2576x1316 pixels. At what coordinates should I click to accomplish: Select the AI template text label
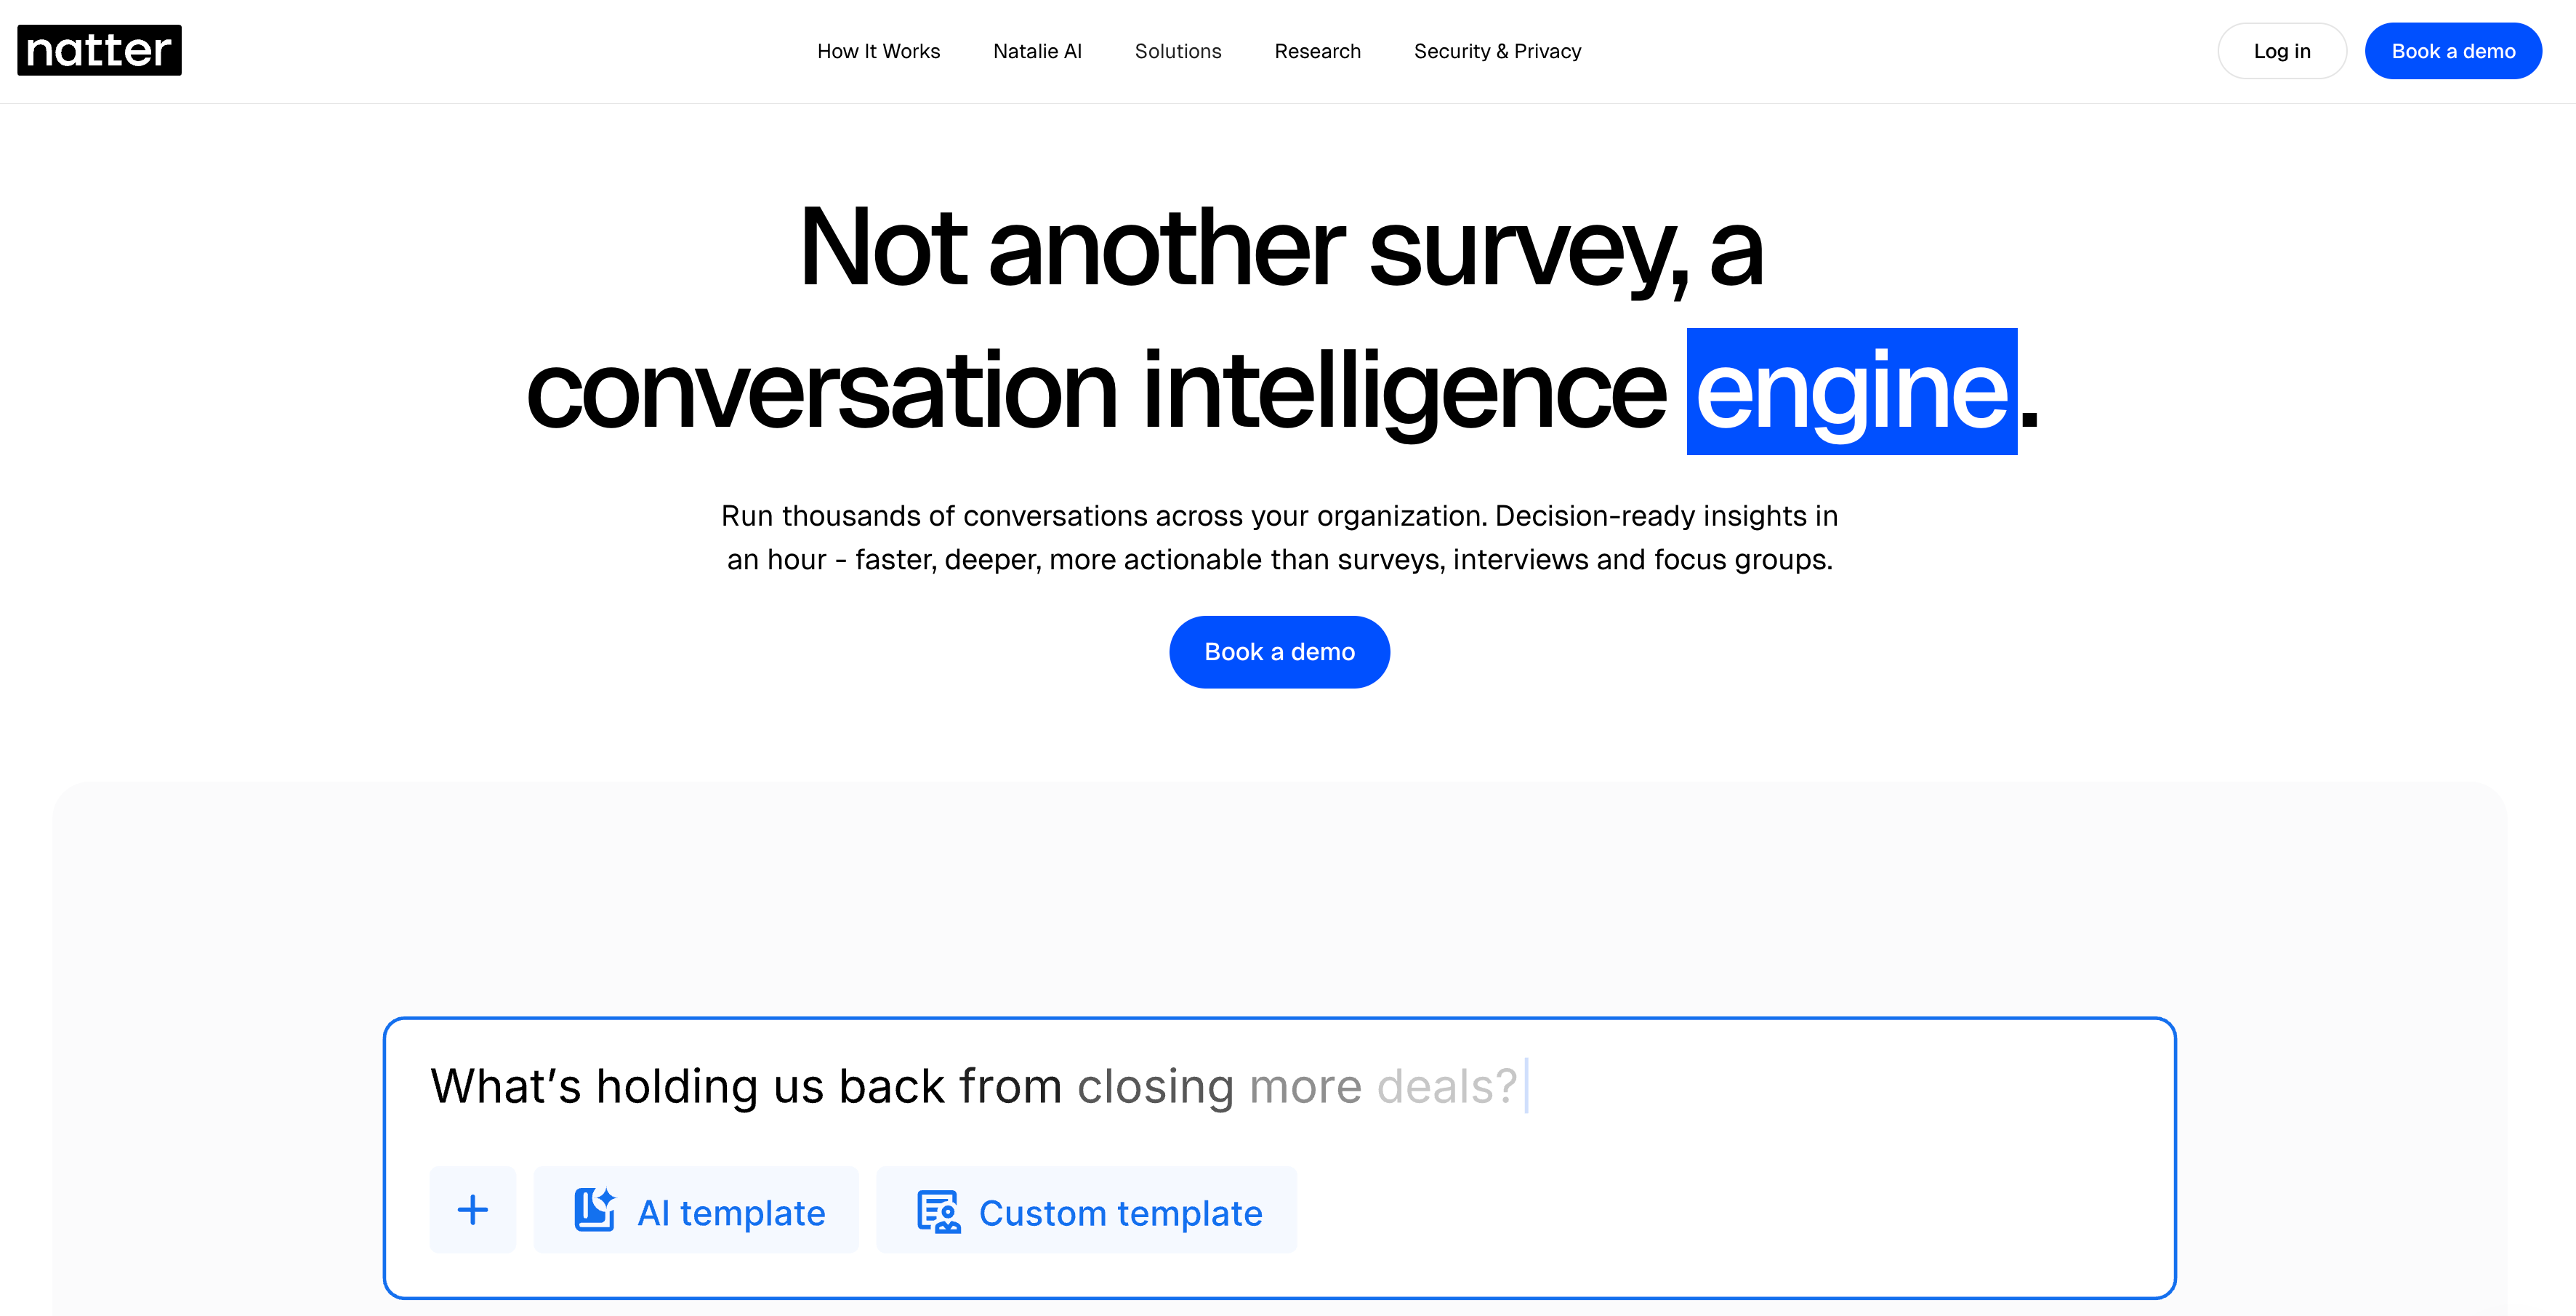[731, 1213]
